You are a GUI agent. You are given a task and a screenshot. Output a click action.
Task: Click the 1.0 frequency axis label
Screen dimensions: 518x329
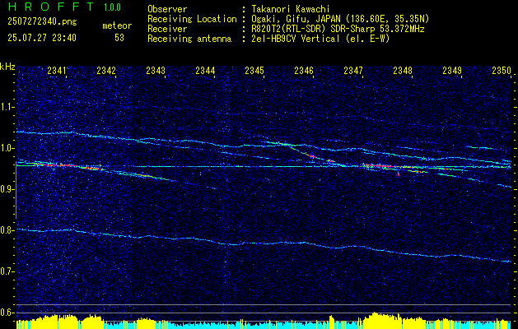[x=7, y=148]
